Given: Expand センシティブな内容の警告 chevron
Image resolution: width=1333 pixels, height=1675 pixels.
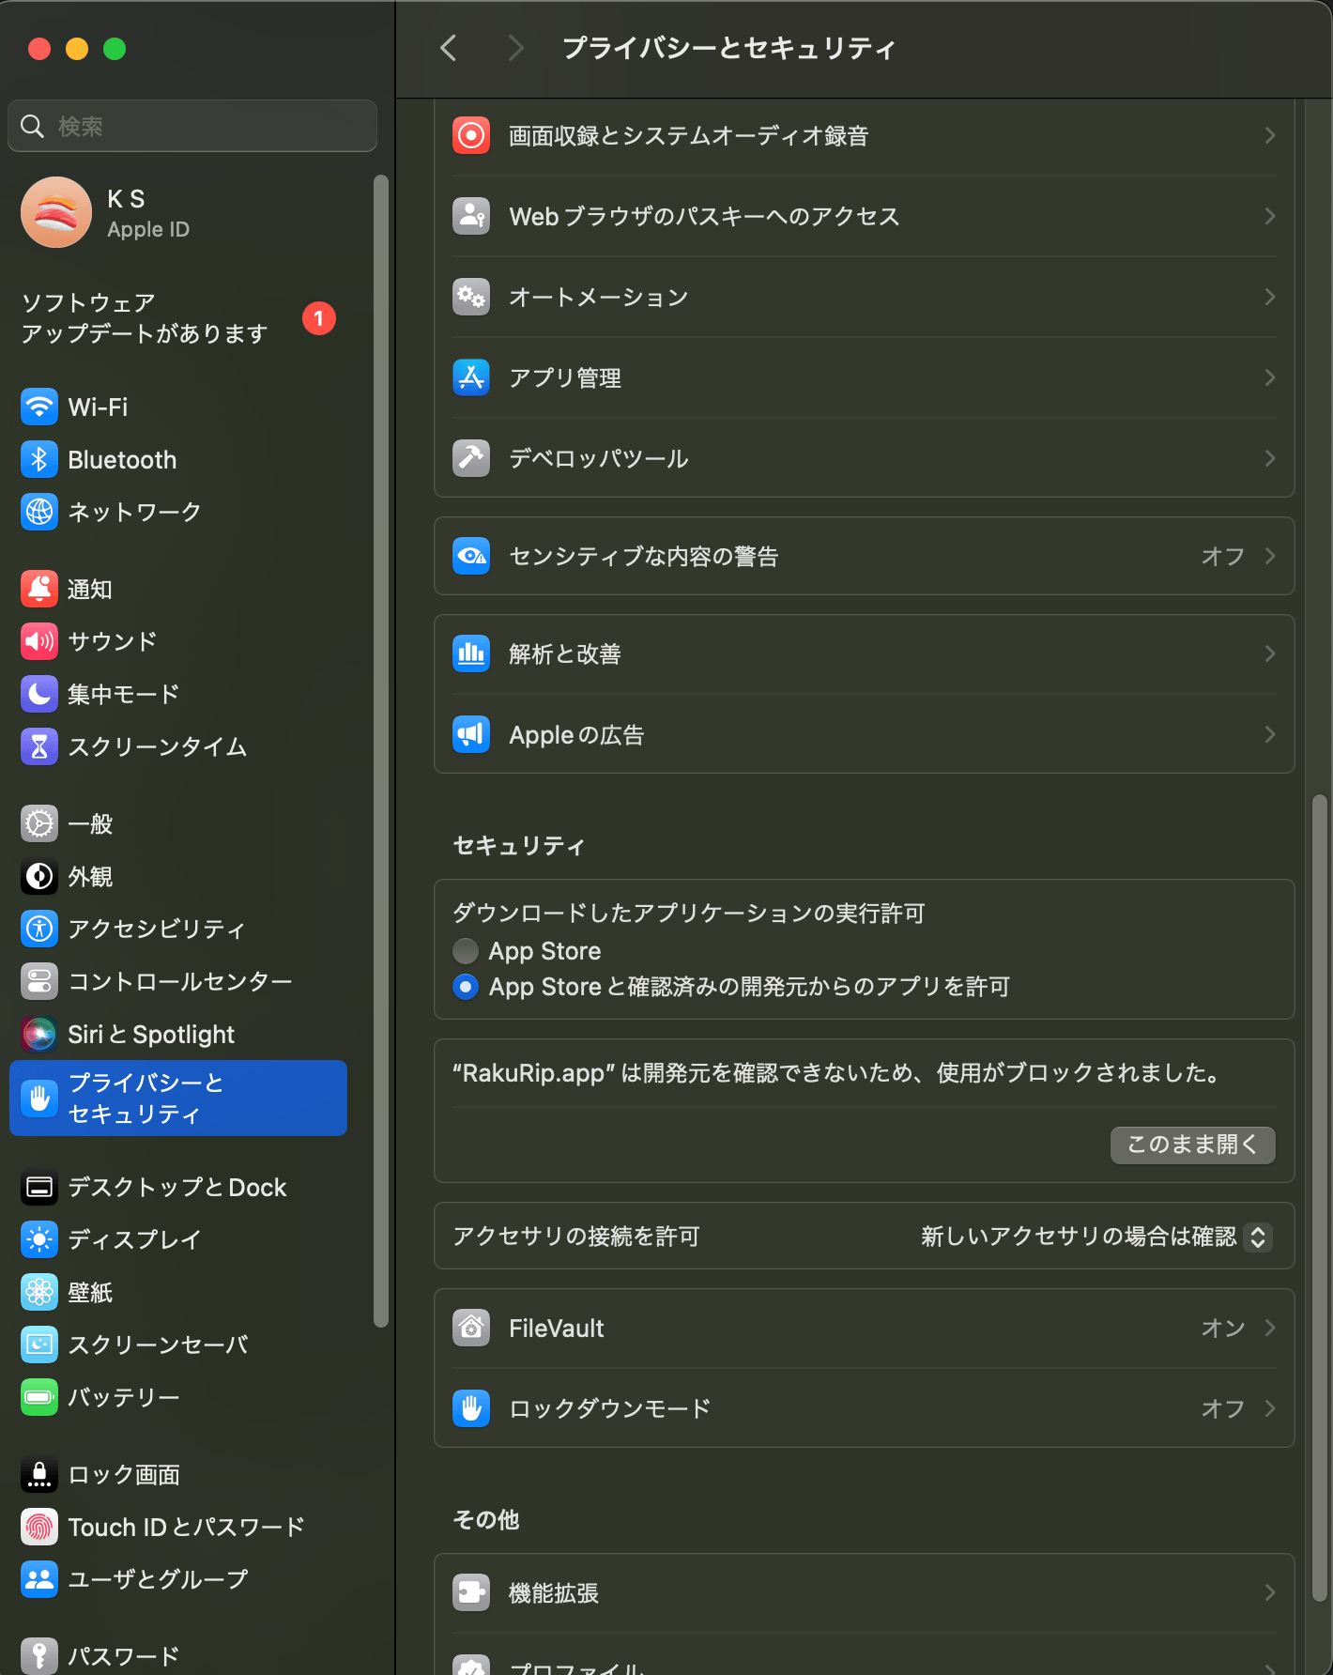Looking at the screenshot, I should (x=1269, y=557).
